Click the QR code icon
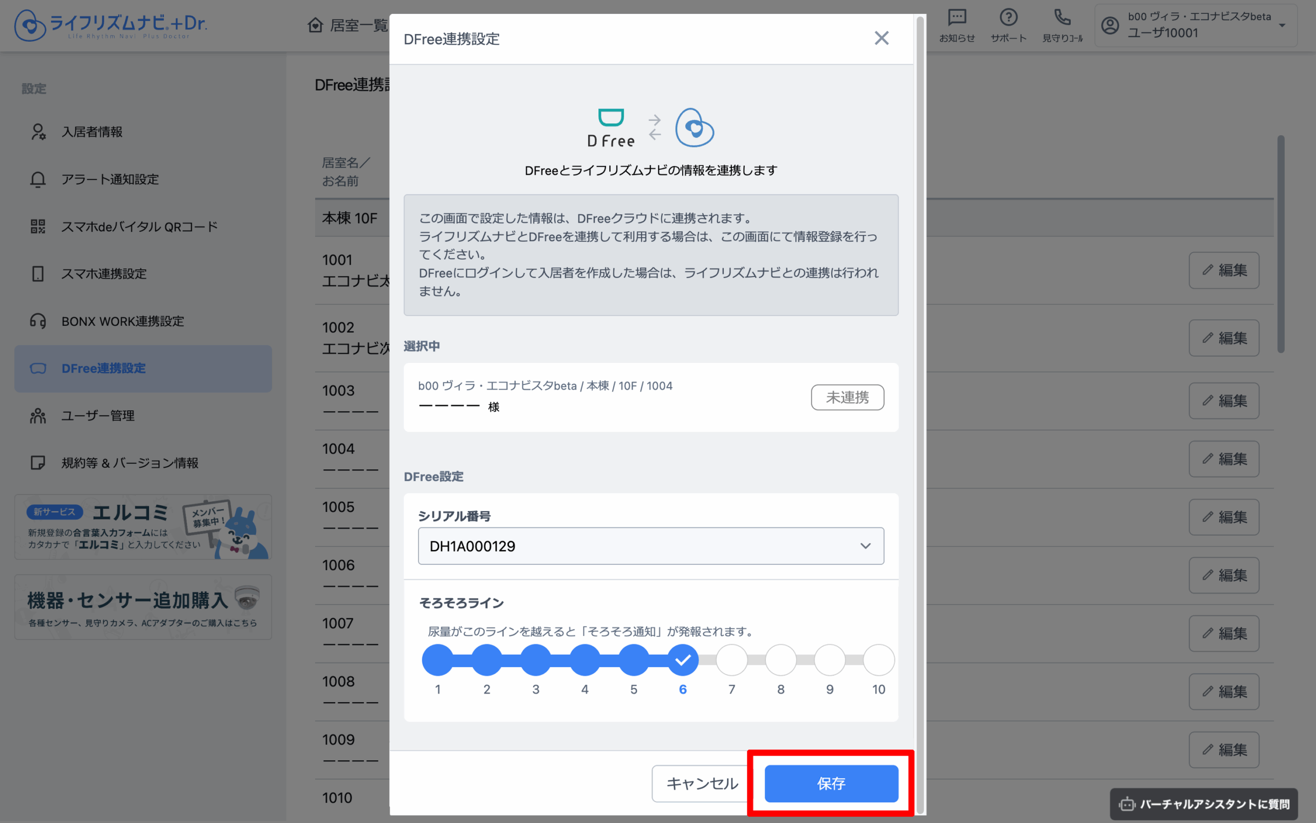Viewport: 1316px width, 823px height. (x=38, y=226)
